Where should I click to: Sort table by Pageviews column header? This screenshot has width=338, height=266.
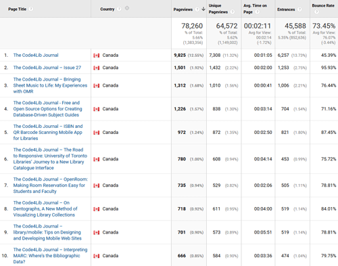[x=183, y=9]
